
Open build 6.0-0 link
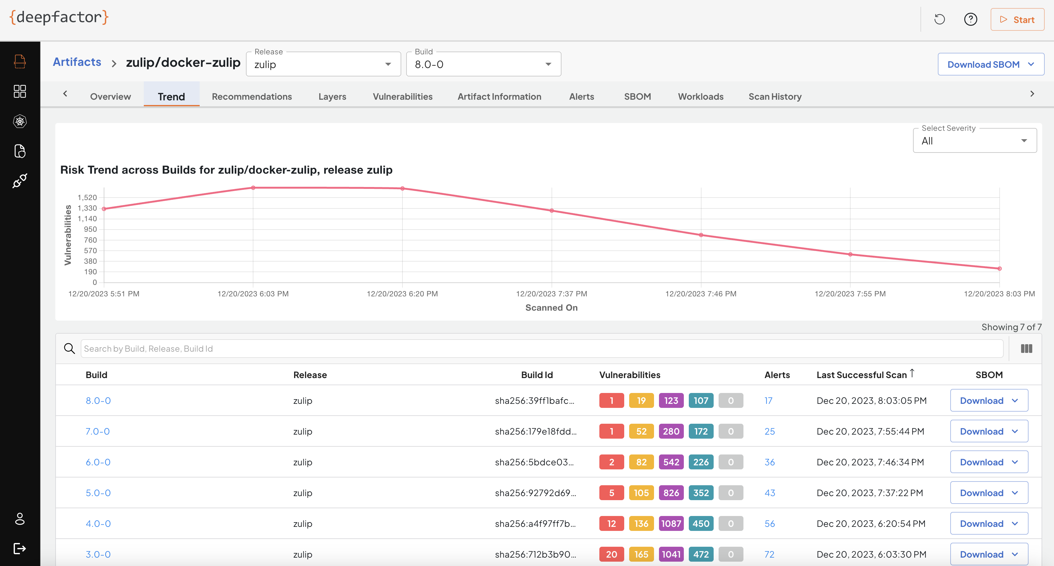98,462
